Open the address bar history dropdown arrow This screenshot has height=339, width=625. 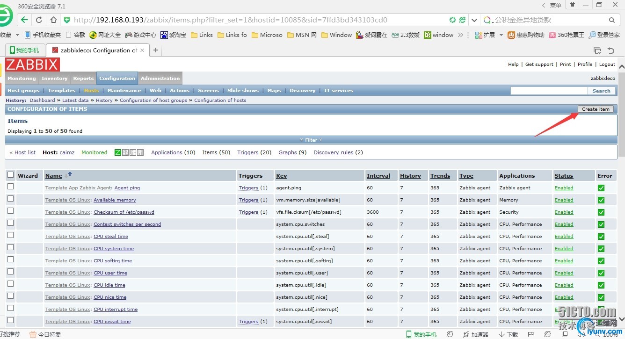coord(474,20)
